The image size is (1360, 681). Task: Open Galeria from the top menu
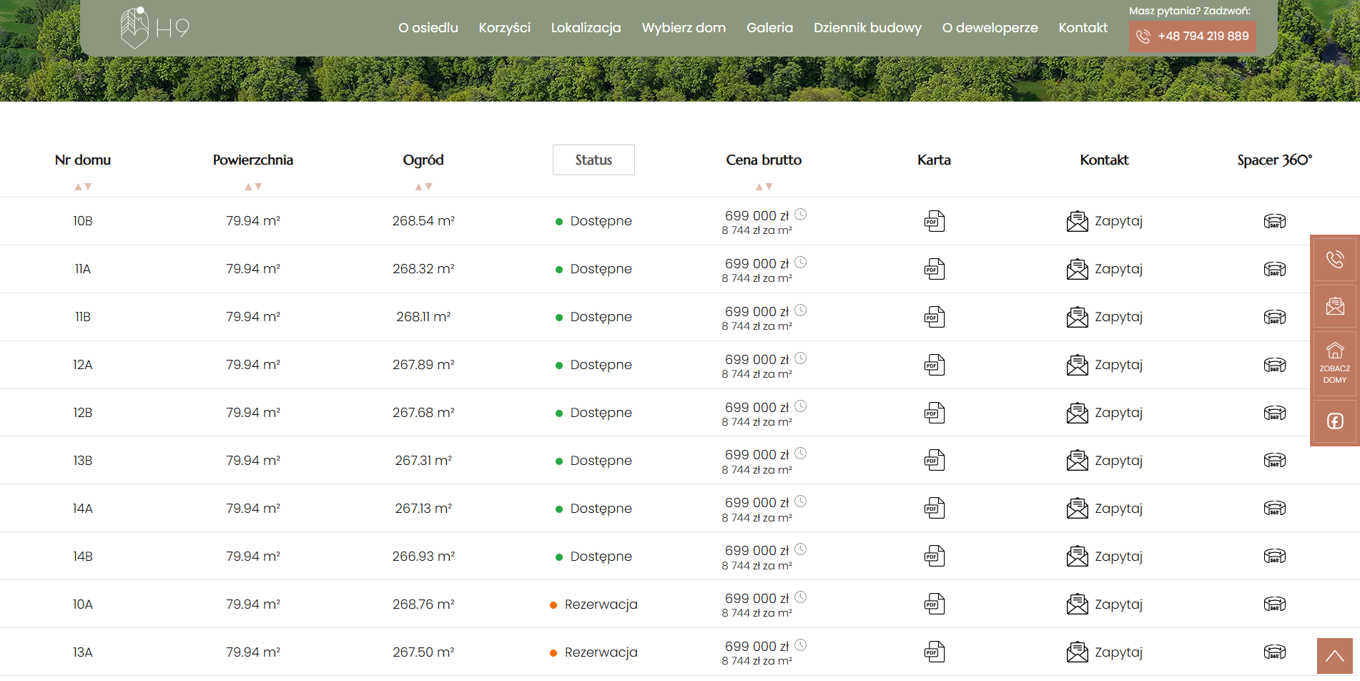click(x=769, y=28)
